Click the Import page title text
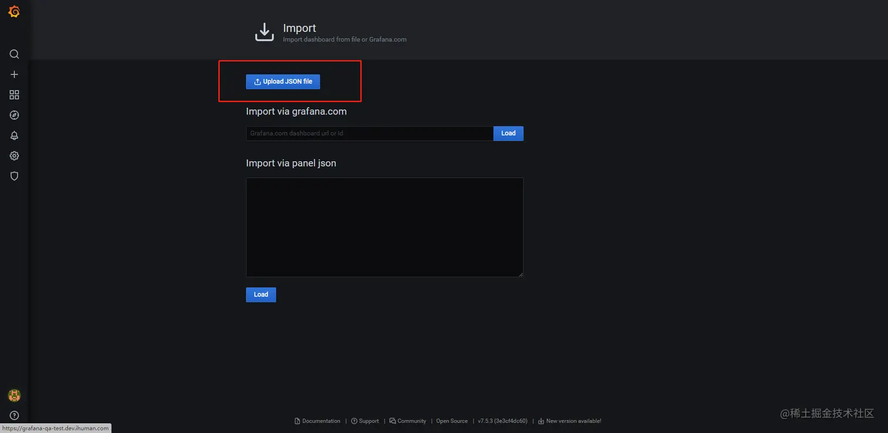This screenshot has height=433, width=888. tap(300, 28)
